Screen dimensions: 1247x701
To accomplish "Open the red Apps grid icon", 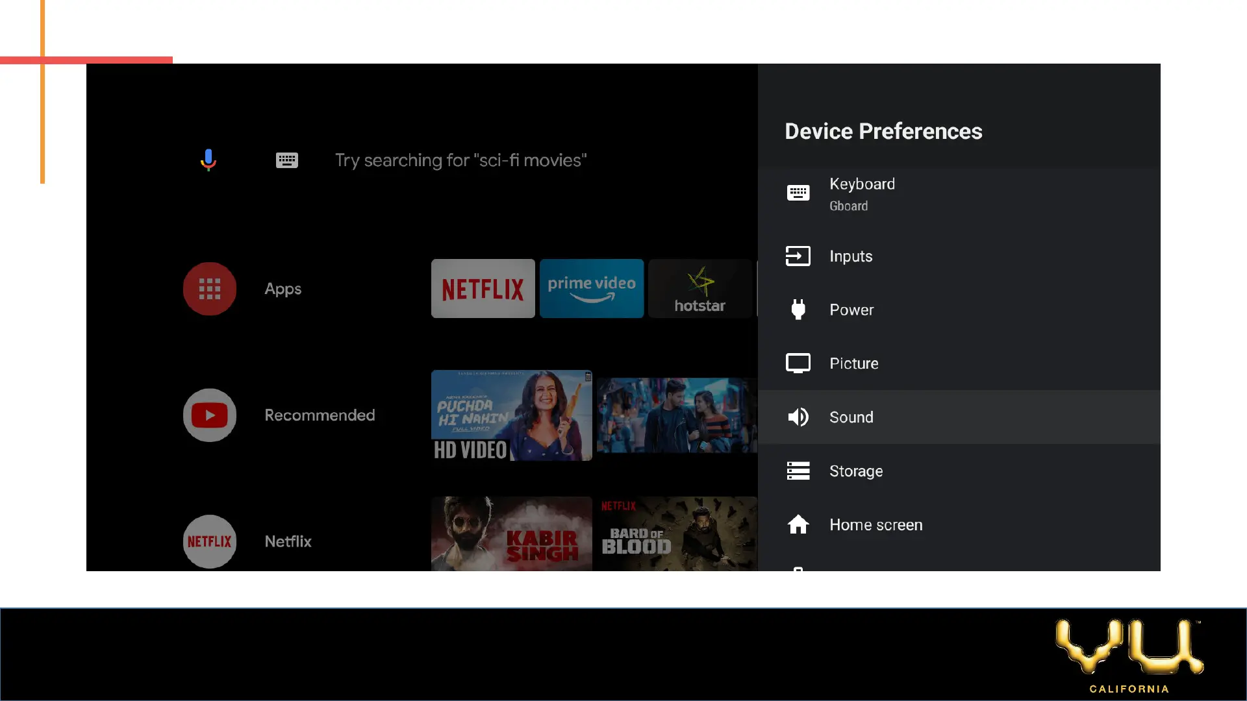I will pyautogui.click(x=209, y=289).
